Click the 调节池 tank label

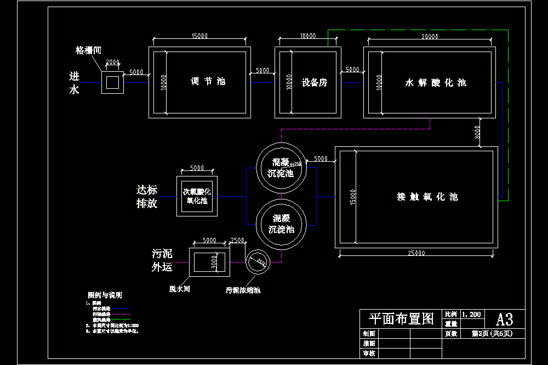pos(208,82)
